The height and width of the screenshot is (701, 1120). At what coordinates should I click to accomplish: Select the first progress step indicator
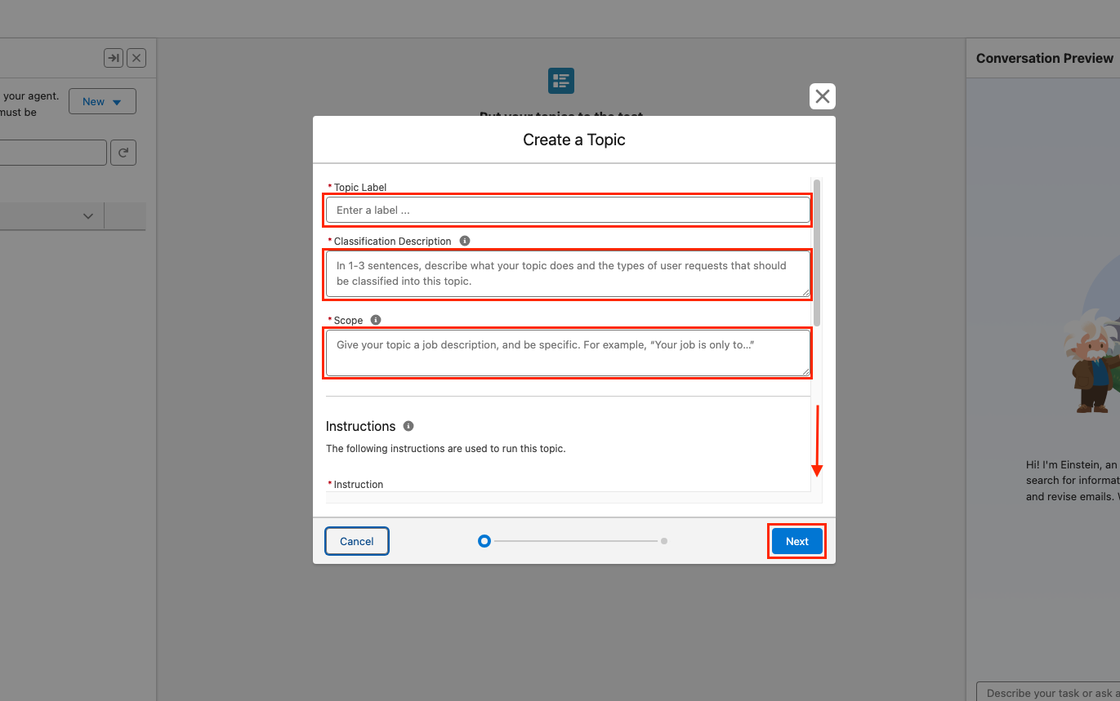[x=484, y=541]
